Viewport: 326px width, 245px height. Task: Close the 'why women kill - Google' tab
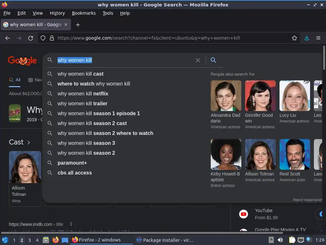click(x=66, y=25)
